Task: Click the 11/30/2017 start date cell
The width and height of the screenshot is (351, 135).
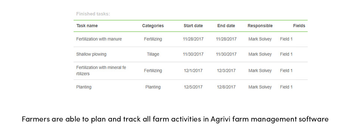Action: 193,54
